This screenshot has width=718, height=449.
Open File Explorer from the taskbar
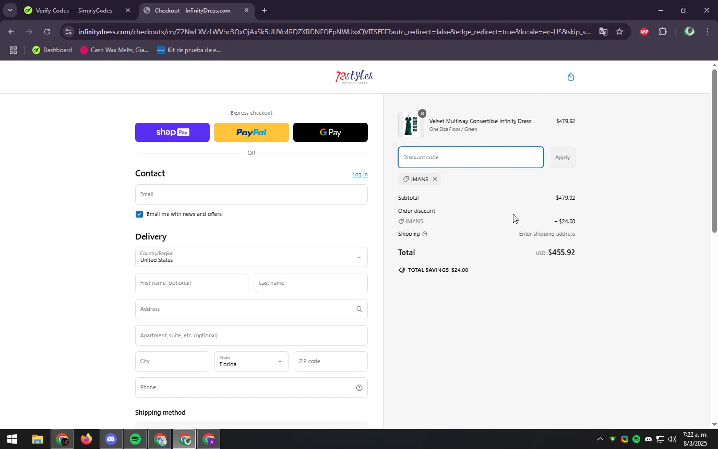[x=37, y=439]
